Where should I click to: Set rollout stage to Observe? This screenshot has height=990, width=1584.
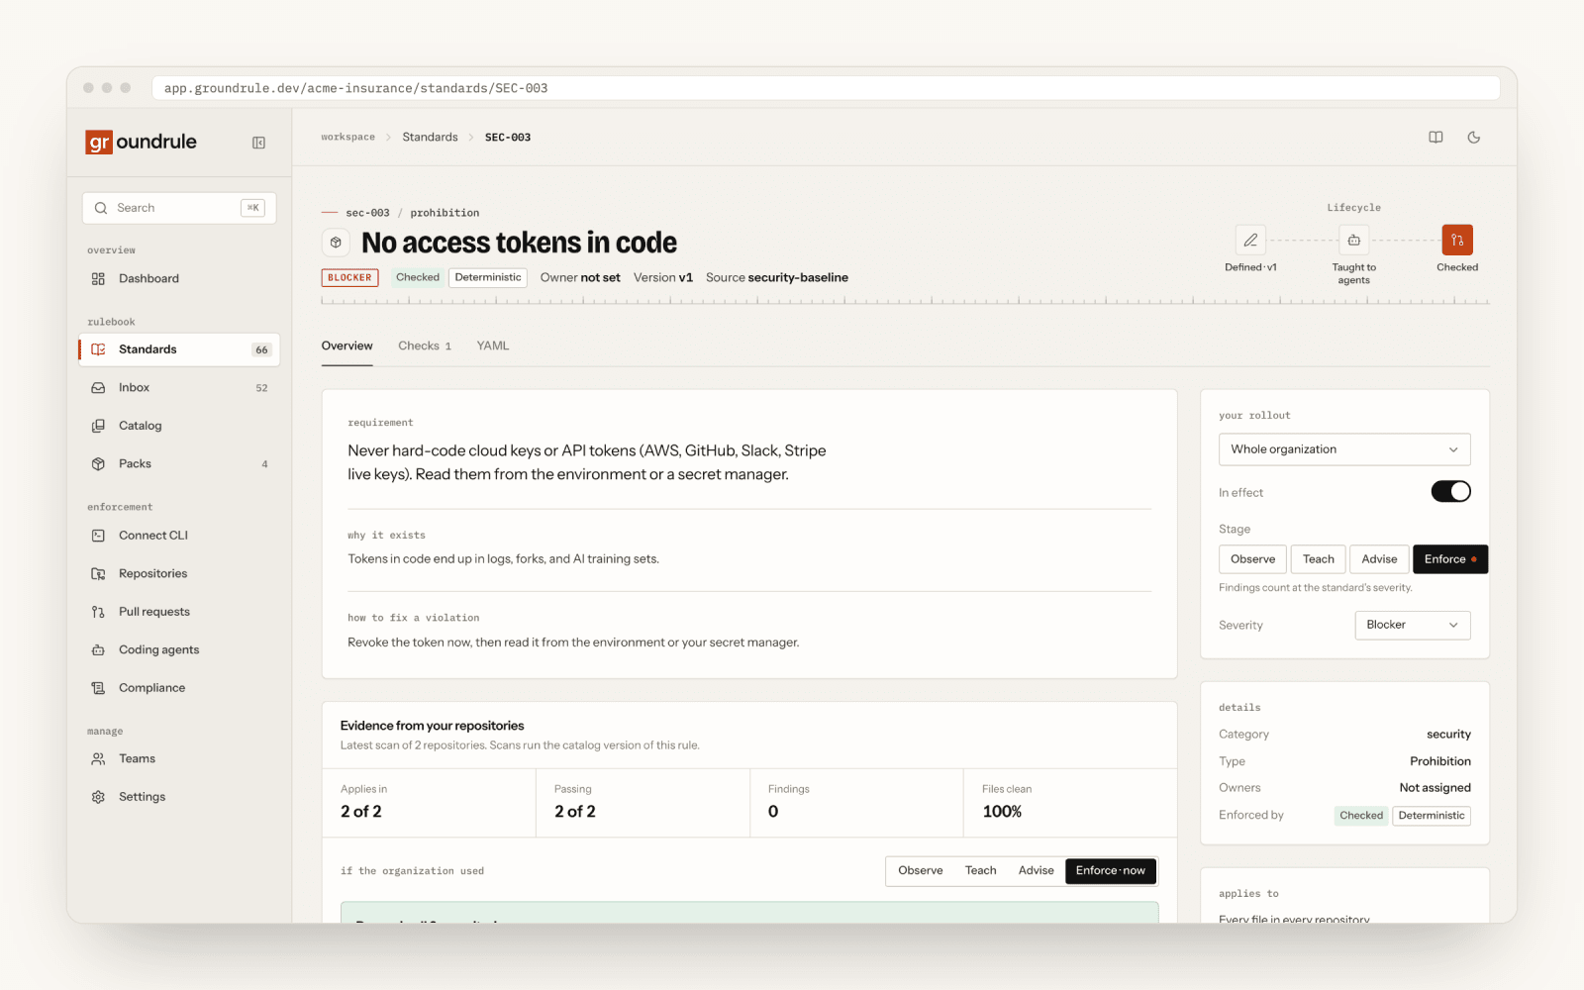tap(1252, 559)
